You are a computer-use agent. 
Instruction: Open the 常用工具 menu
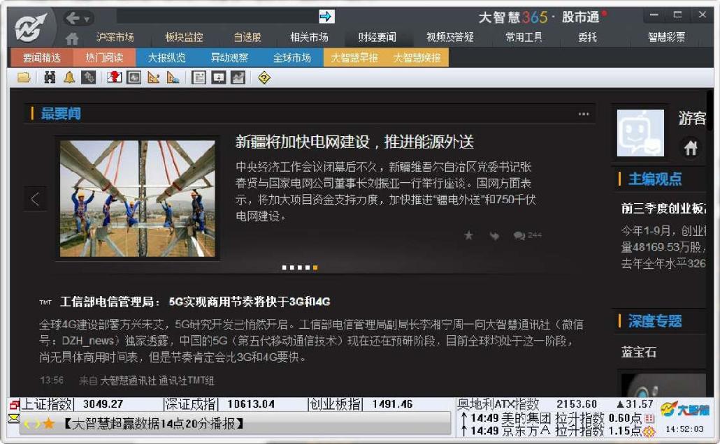524,37
